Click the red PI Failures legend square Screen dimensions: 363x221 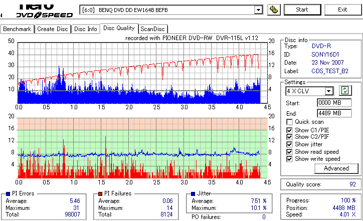click(100, 194)
